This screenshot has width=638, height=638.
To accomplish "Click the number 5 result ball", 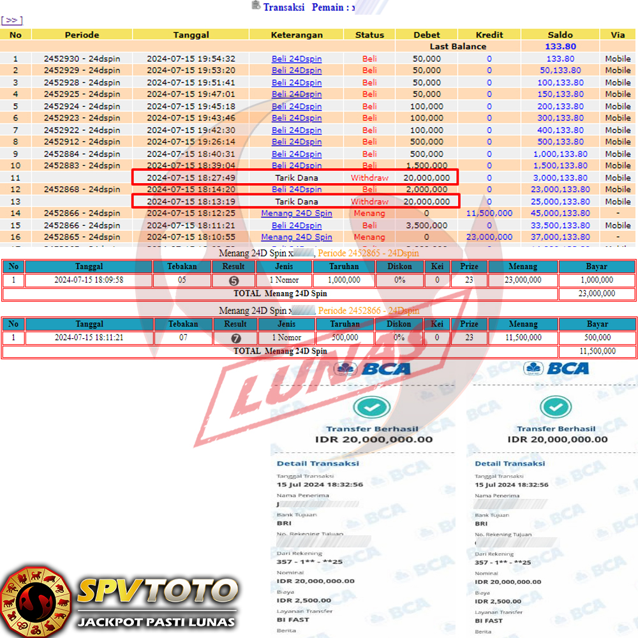I will (x=234, y=281).
